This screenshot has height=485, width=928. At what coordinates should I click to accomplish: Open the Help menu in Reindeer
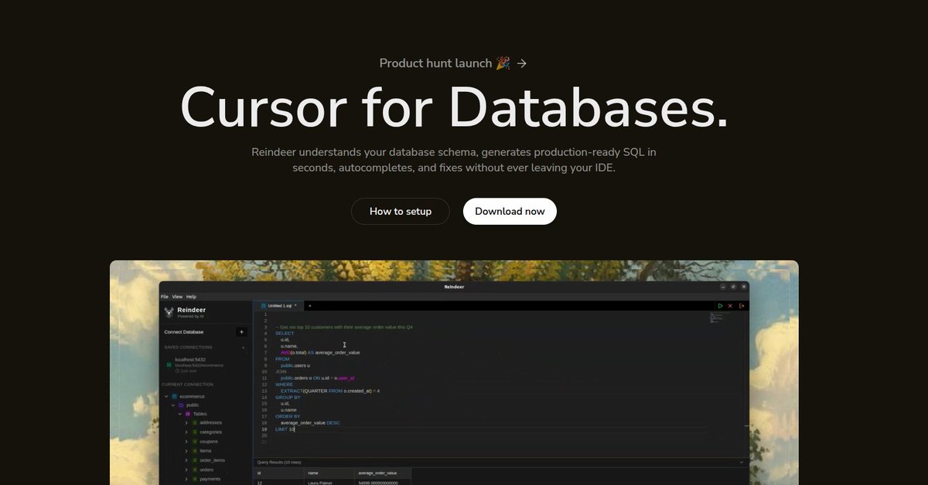tap(191, 297)
